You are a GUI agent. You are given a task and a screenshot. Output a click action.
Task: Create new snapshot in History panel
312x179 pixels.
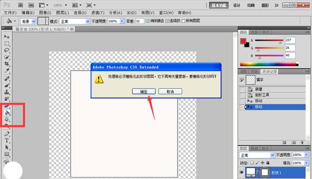pyautogui.click(x=294, y=142)
